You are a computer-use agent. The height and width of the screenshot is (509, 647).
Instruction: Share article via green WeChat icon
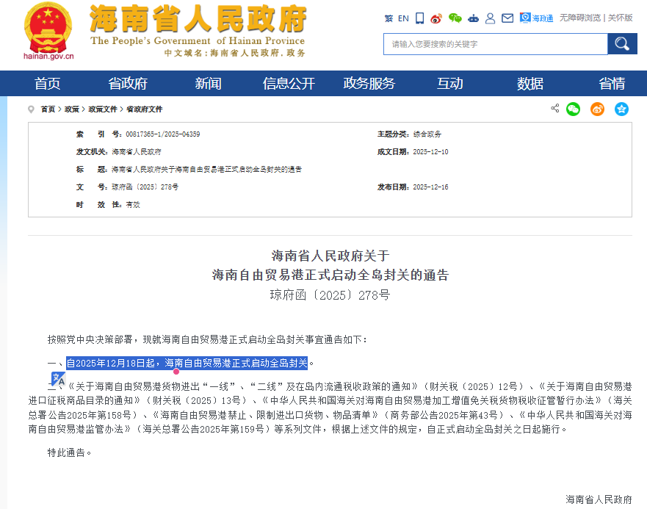[x=573, y=109]
